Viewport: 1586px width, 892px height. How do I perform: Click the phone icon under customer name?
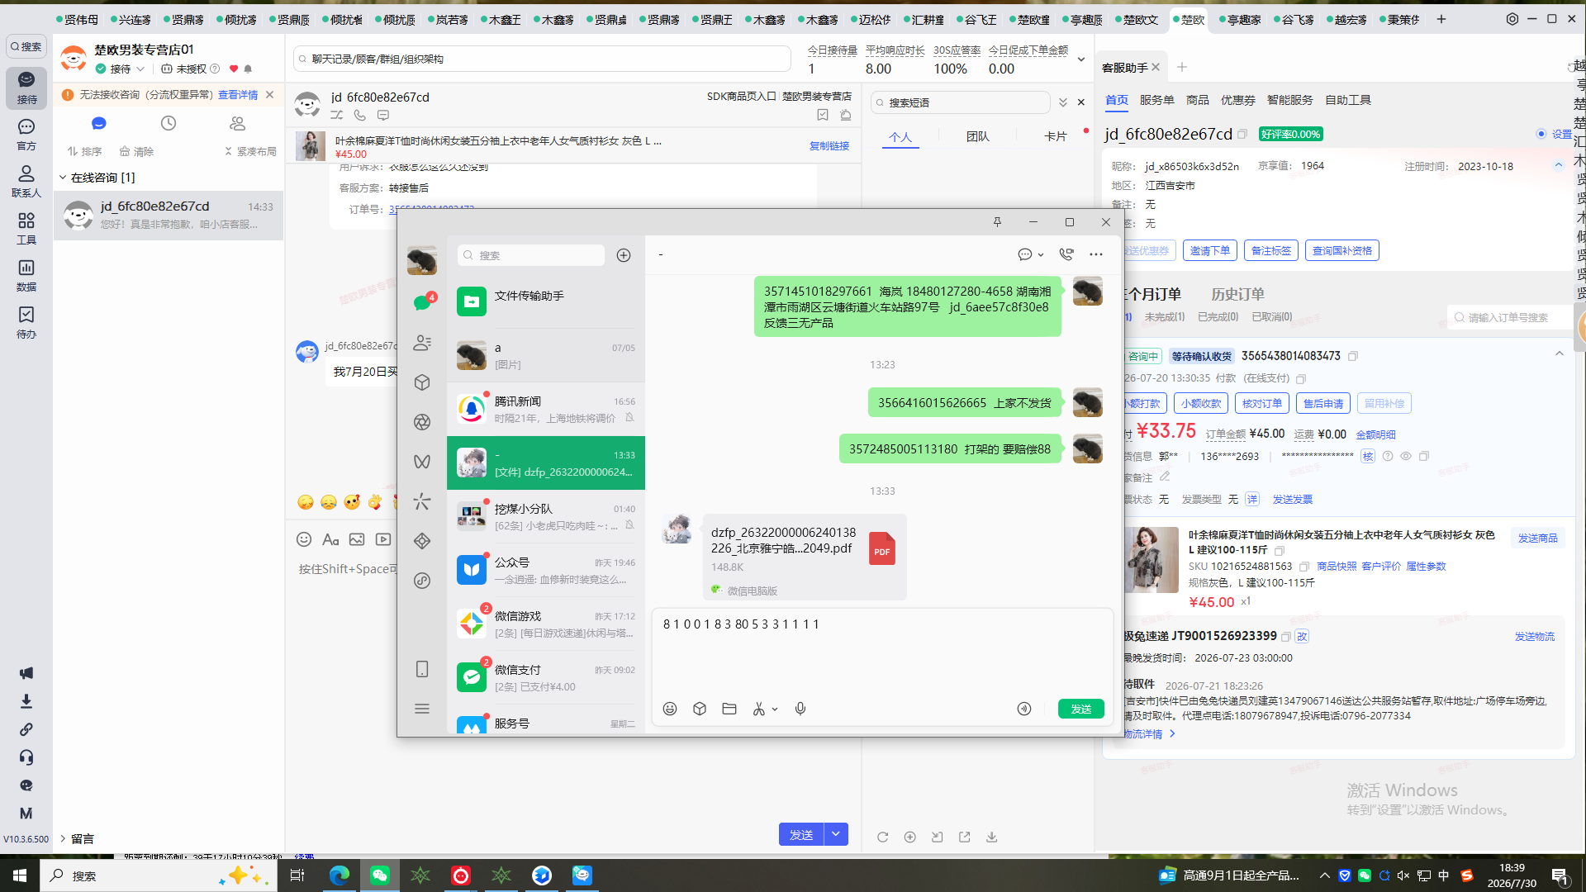(360, 116)
